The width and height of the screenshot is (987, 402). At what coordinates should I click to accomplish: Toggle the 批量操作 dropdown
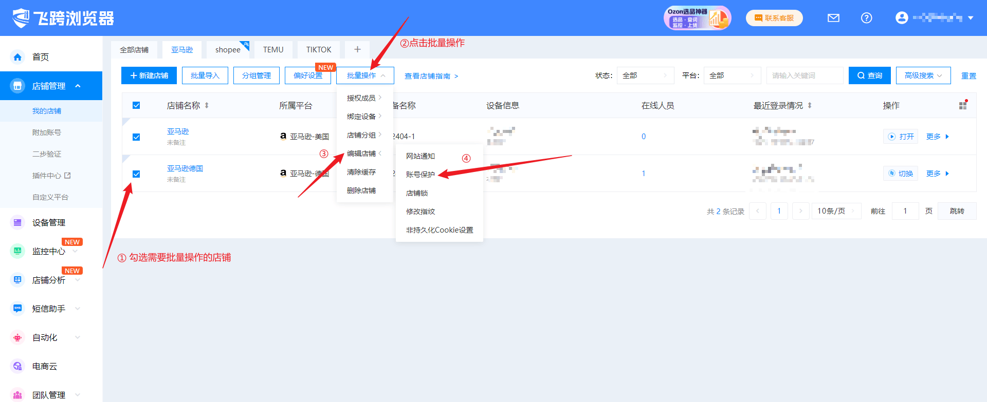[x=365, y=75]
